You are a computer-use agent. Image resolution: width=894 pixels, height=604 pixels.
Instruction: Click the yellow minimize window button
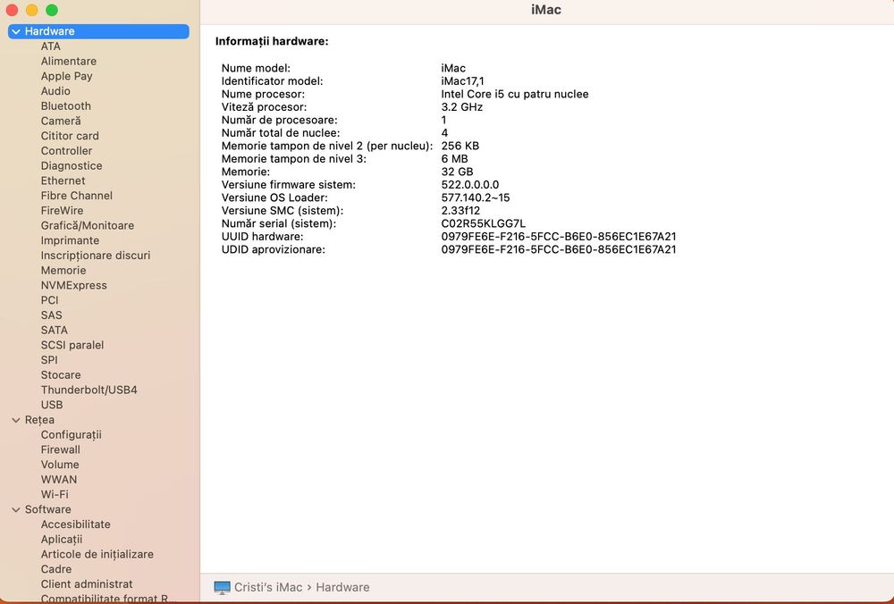coord(32,10)
